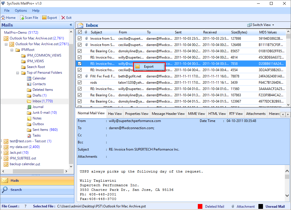Expand the my-data.ost tree node
Screen dimensions: 291x210
tap(1, 147)
